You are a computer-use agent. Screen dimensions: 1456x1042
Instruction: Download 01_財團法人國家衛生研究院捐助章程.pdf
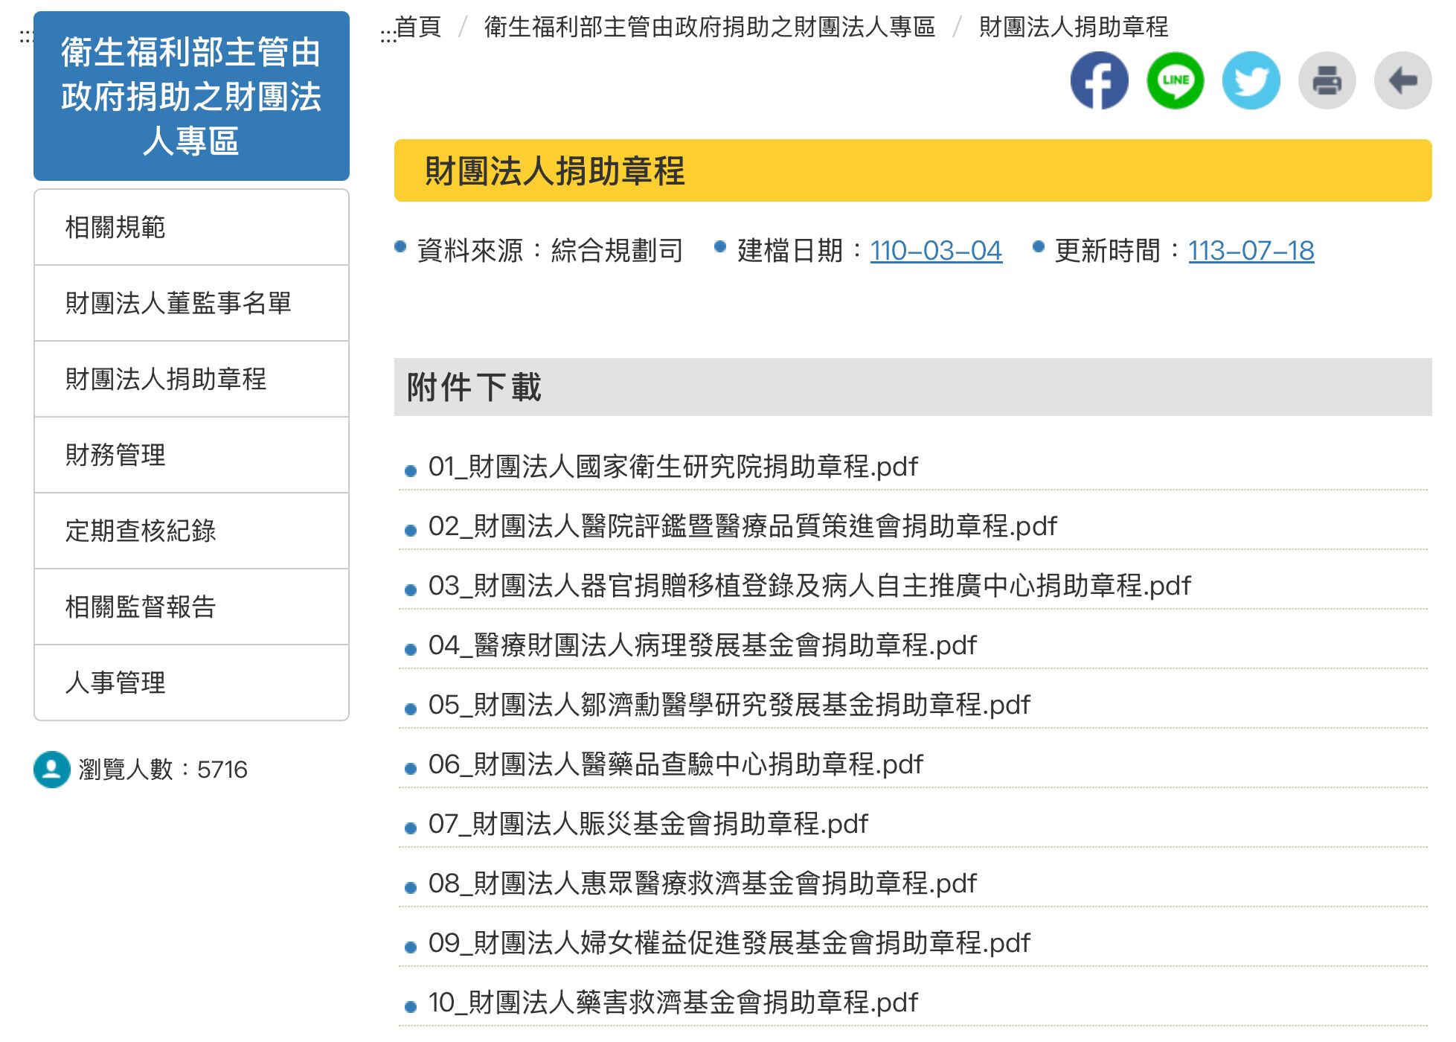pos(673,467)
